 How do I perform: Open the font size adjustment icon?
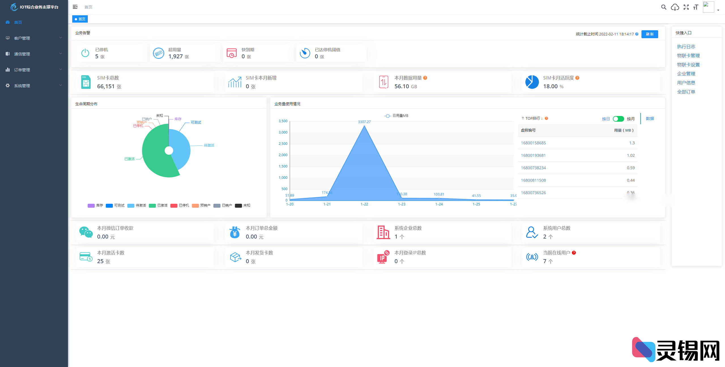click(x=696, y=7)
